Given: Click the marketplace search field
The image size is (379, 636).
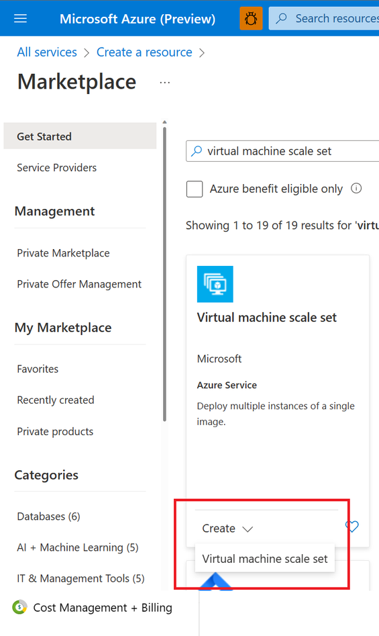Looking at the screenshot, I should pyautogui.click(x=282, y=151).
